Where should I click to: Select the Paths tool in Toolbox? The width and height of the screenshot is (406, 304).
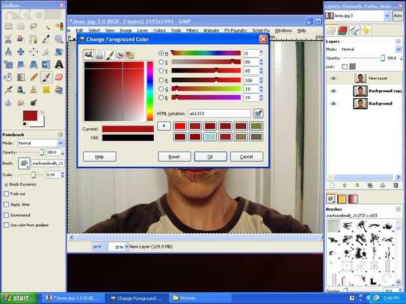pos(33,39)
